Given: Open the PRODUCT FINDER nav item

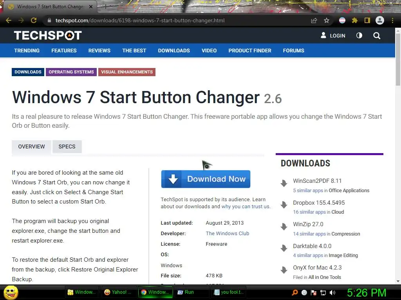Looking at the screenshot, I should pos(250,50).
